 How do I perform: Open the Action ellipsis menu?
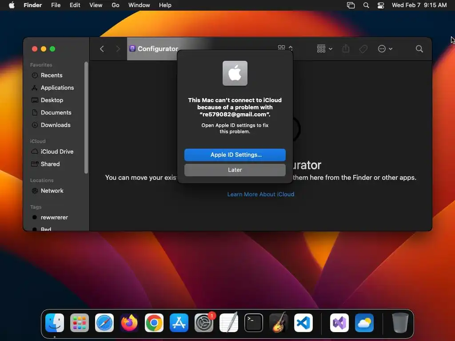click(385, 49)
